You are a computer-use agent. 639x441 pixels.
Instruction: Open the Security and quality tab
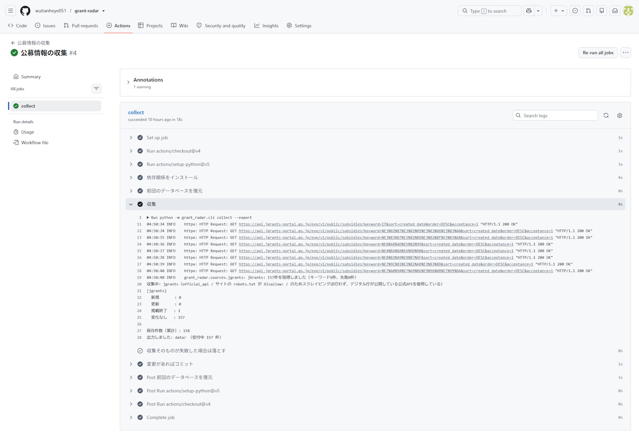coord(221,26)
